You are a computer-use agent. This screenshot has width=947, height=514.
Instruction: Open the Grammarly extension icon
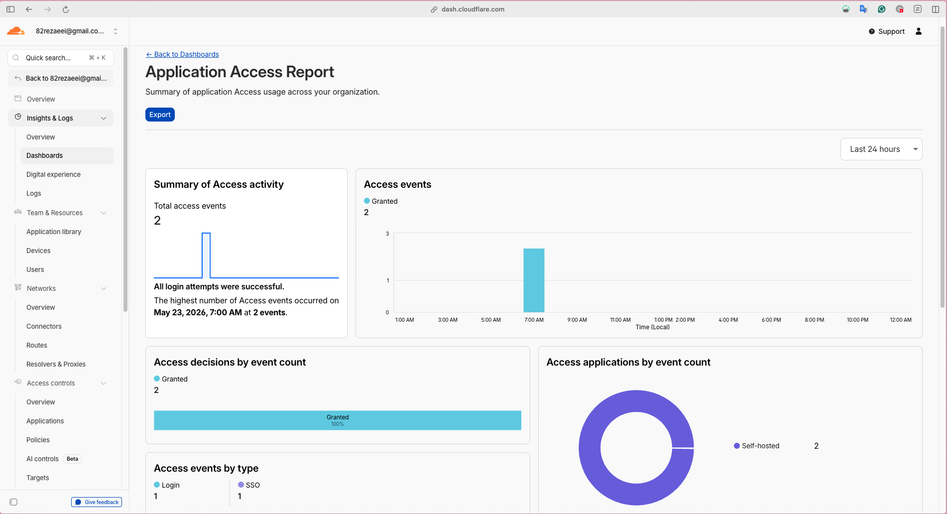coord(881,9)
